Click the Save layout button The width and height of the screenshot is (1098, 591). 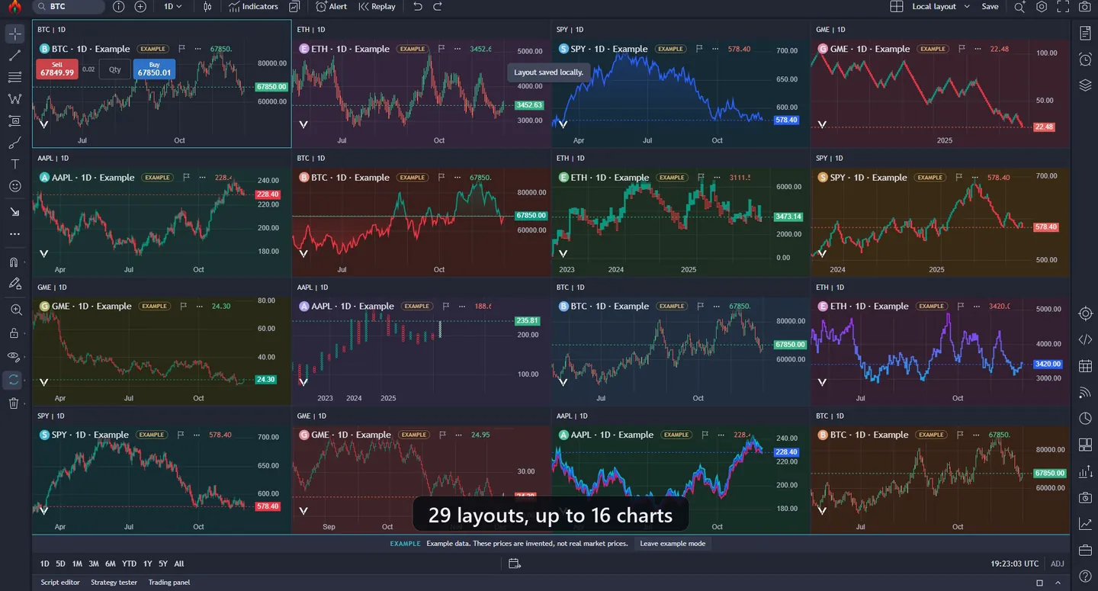point(990,7)
